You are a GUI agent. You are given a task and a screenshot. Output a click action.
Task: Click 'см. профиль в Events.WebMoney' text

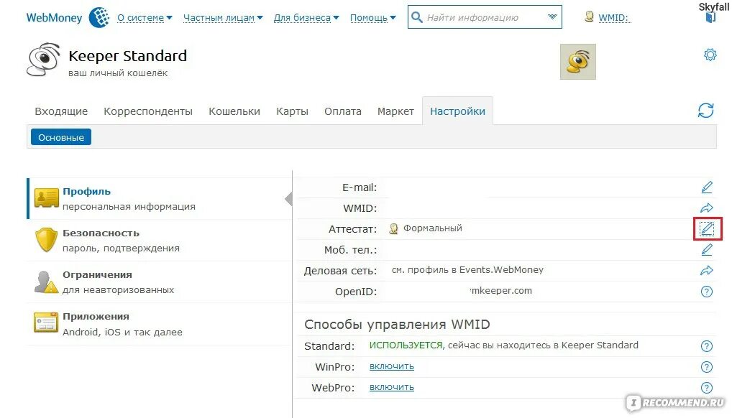(467, 269)
